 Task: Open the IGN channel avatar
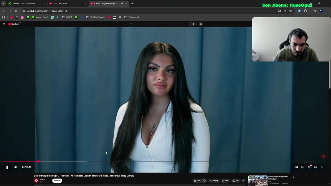[36, 181]
